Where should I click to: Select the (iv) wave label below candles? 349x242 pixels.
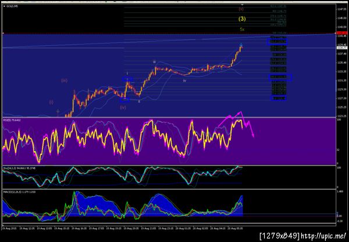point(123,107)
